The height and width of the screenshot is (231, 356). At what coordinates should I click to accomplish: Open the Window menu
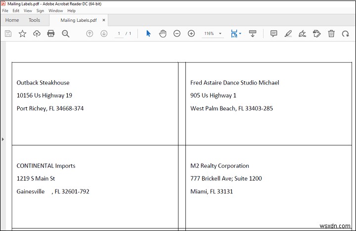[x=55, y=11]
